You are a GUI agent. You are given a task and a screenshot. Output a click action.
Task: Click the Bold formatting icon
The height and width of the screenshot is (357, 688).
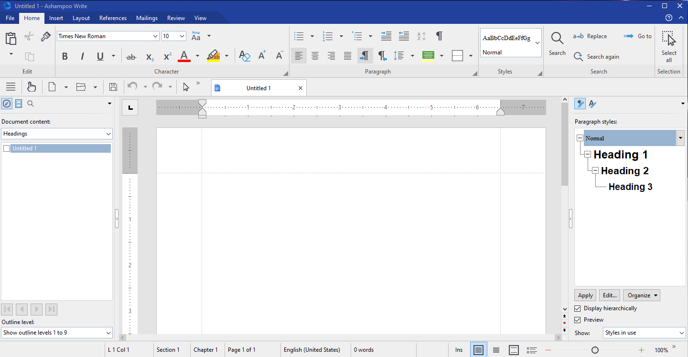point(65,56)
